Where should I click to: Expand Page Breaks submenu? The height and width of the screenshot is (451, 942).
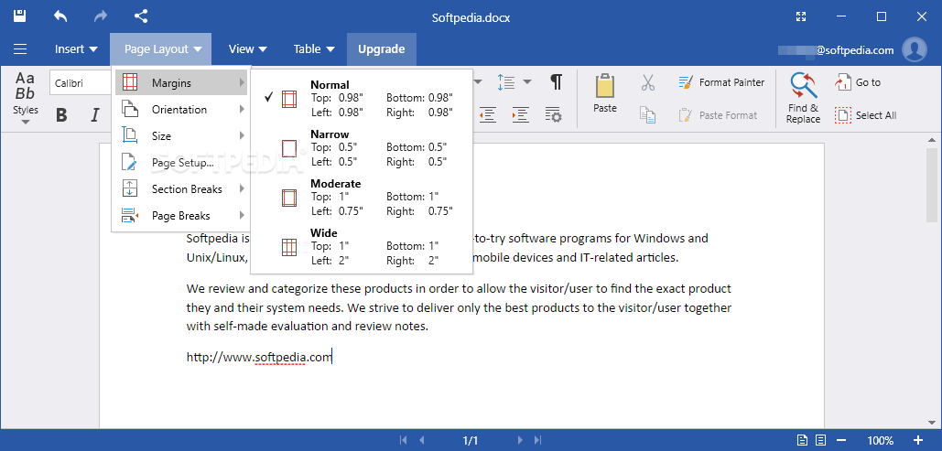tap(181, 215)
